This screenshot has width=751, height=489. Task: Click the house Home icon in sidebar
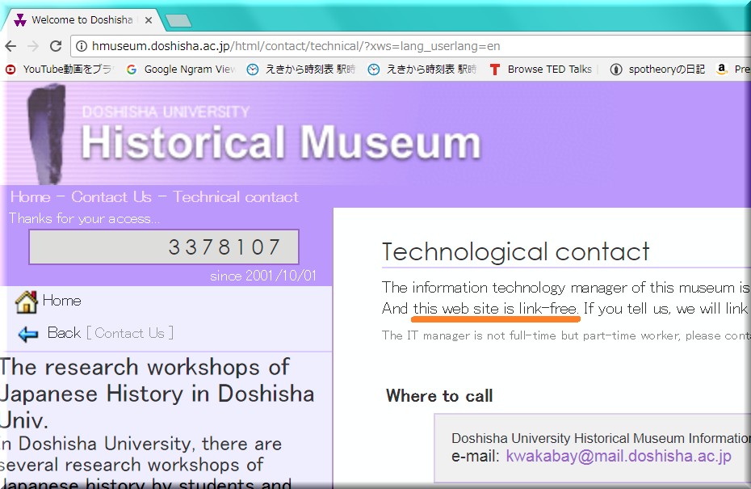(27, 302)
